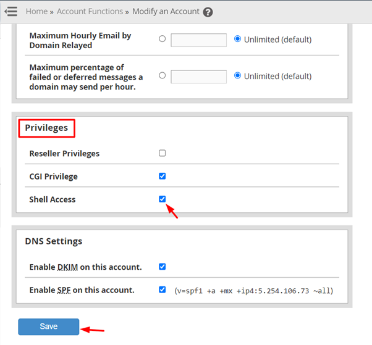Select custom failed messages percentage radio

pos(163,76)
